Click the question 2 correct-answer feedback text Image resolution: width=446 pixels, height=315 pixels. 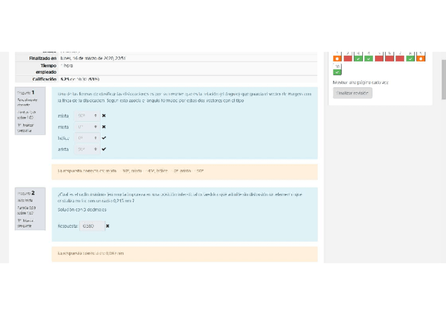tap(91, 253)
